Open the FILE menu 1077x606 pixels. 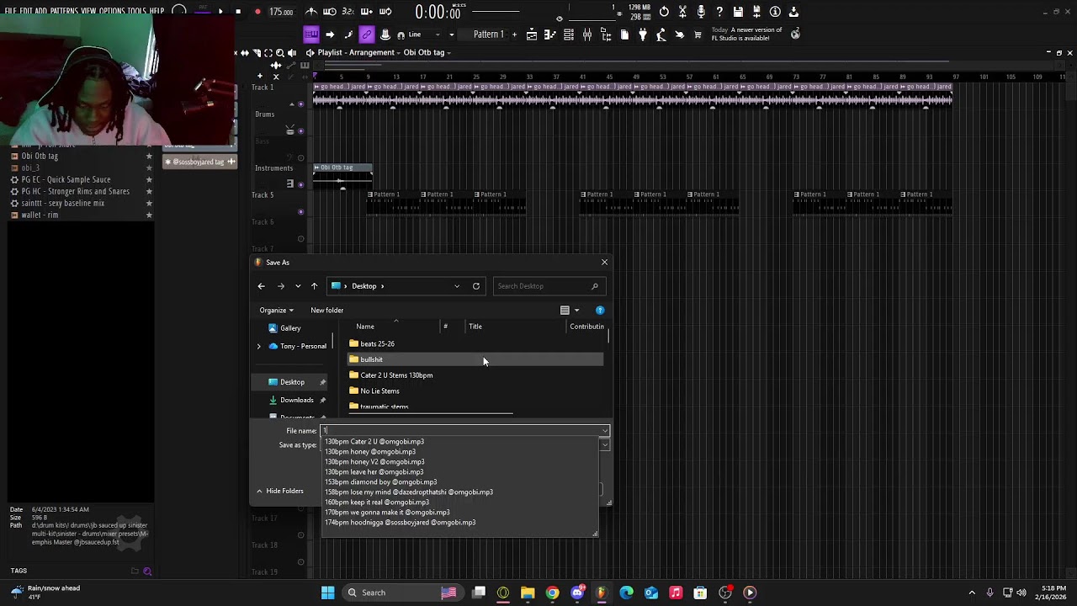tap(10, 11)
